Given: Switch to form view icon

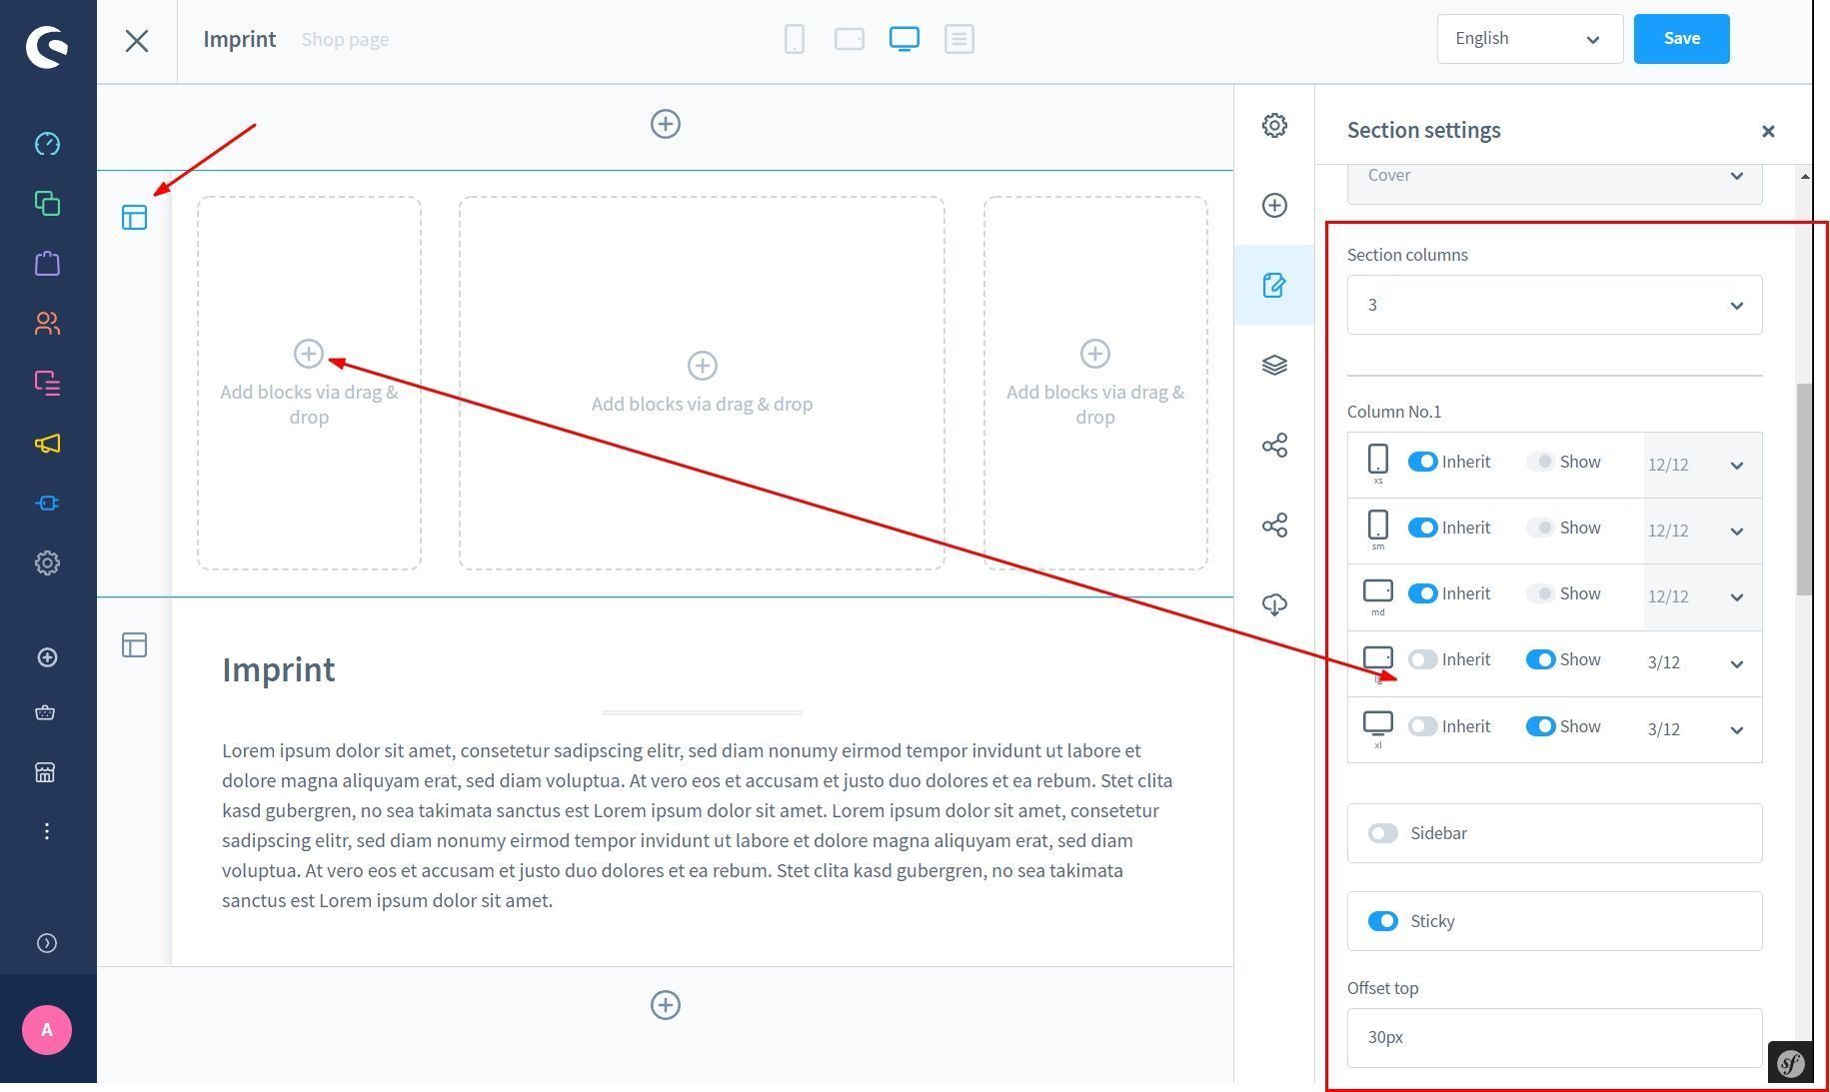Looking at the screenshot, I should [x=958, y=39].
